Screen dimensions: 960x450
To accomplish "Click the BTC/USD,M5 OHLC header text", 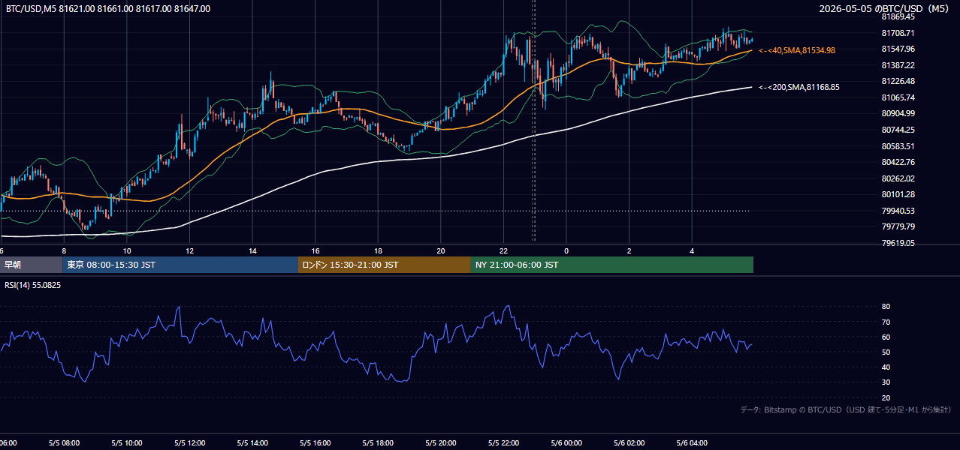I will click(x=108, y=9).
